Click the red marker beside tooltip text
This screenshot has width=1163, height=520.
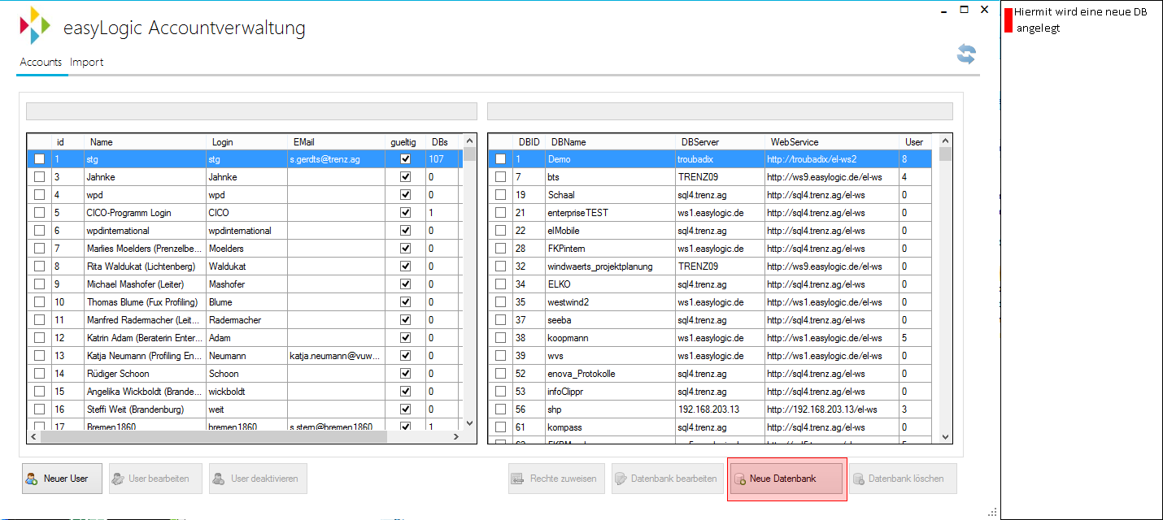click(1008, 20)
